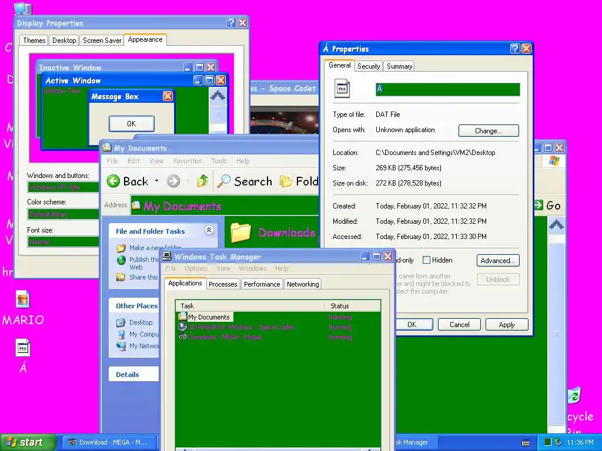
Task: Switch to the Processes tab
Action: coord(223,284)
